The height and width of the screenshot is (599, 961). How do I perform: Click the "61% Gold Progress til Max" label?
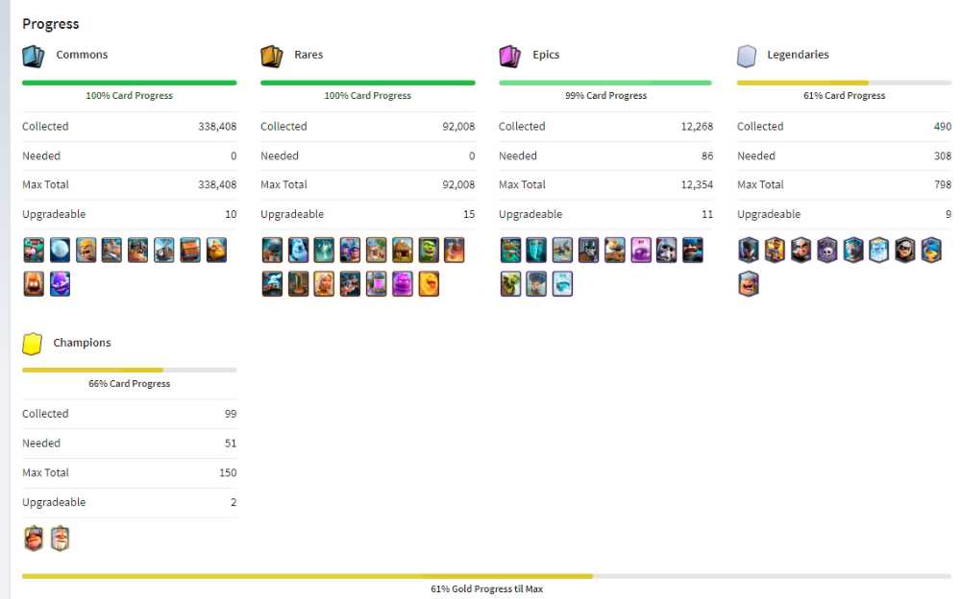[486, 588]
